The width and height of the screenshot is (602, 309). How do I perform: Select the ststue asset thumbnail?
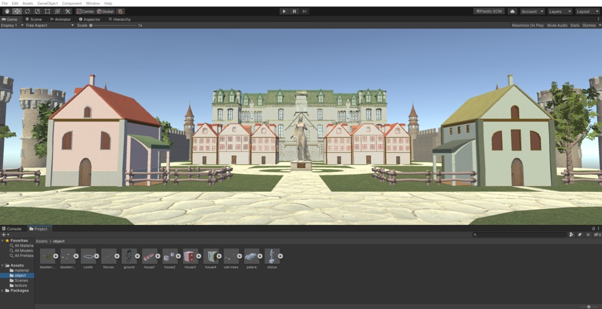pos(272,256)
